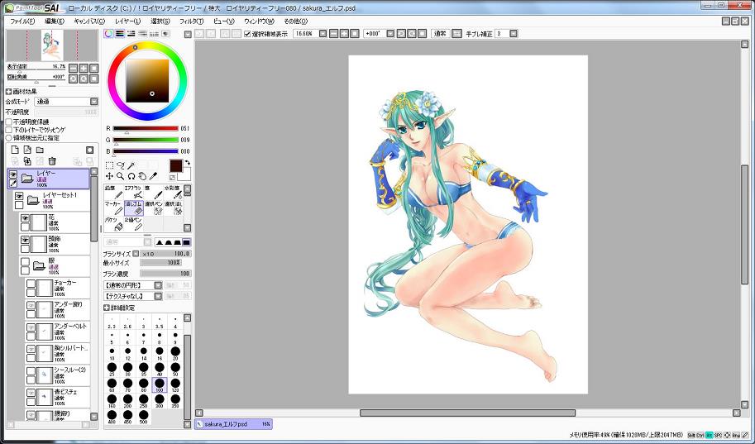Enable 不透明度保護 checkbox
755x444 pixels.
9,122
